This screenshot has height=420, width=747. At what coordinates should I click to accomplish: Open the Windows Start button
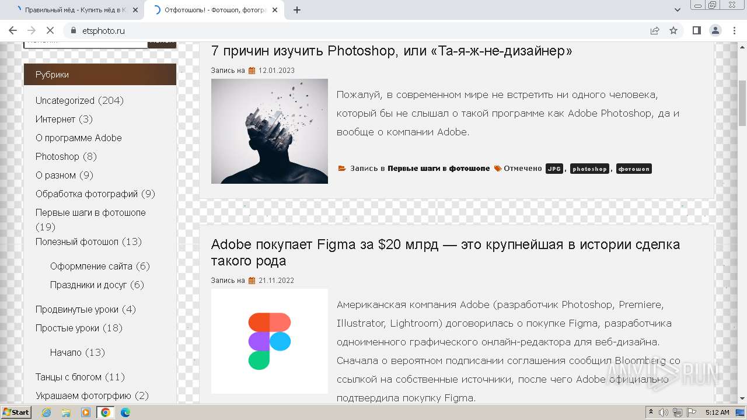tap(16, 412)
